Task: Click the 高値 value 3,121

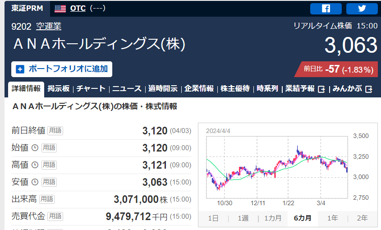Action: click(x=155, y=165)
